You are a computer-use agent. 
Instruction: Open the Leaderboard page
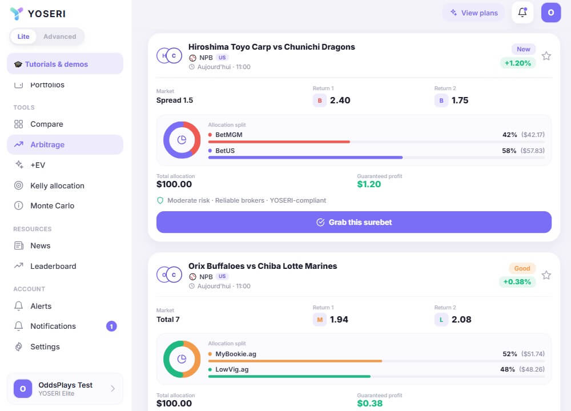coord(65,266)
